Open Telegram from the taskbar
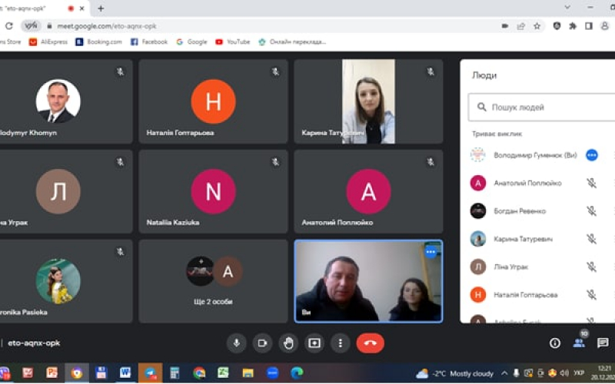Screen dimensions: 615x384 150,373
